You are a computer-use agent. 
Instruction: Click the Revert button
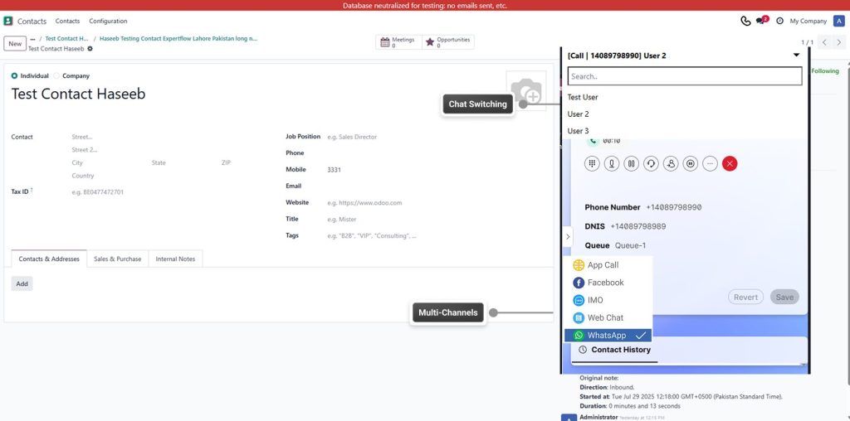(745, 297)
